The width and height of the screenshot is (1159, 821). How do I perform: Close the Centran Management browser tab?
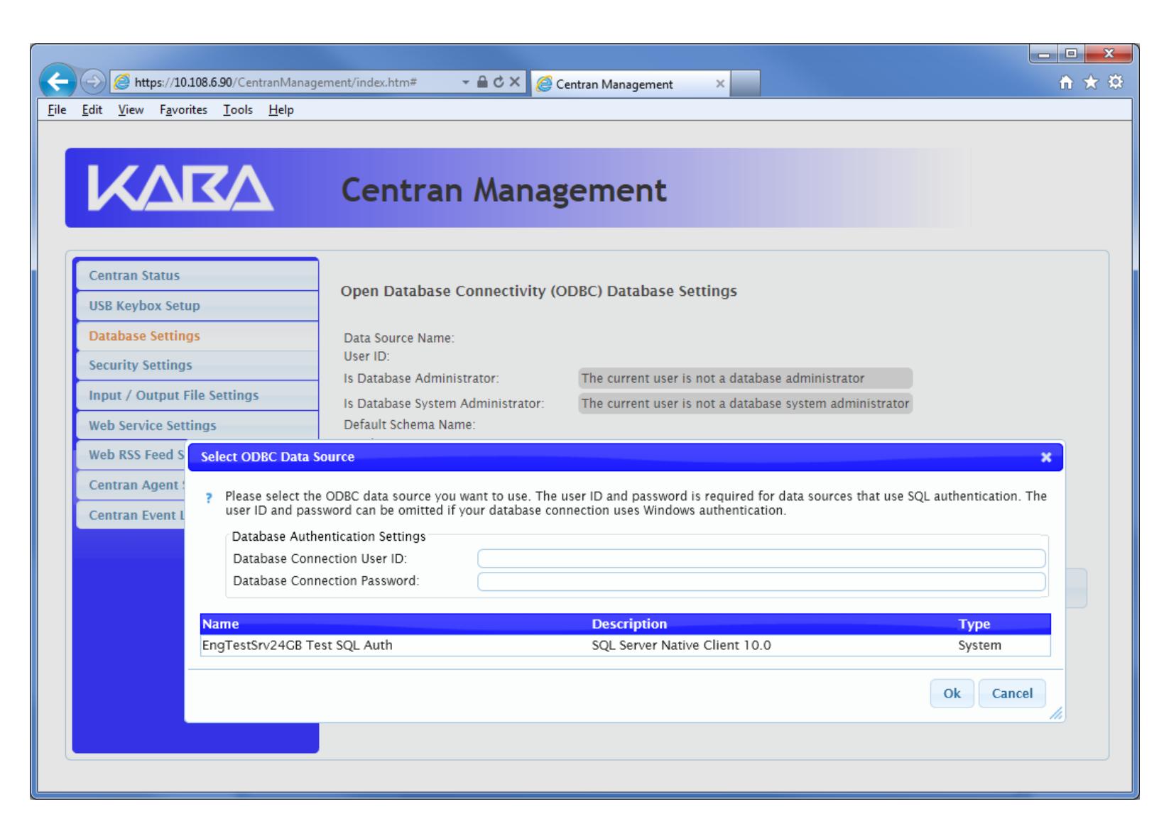click(720, 84)
